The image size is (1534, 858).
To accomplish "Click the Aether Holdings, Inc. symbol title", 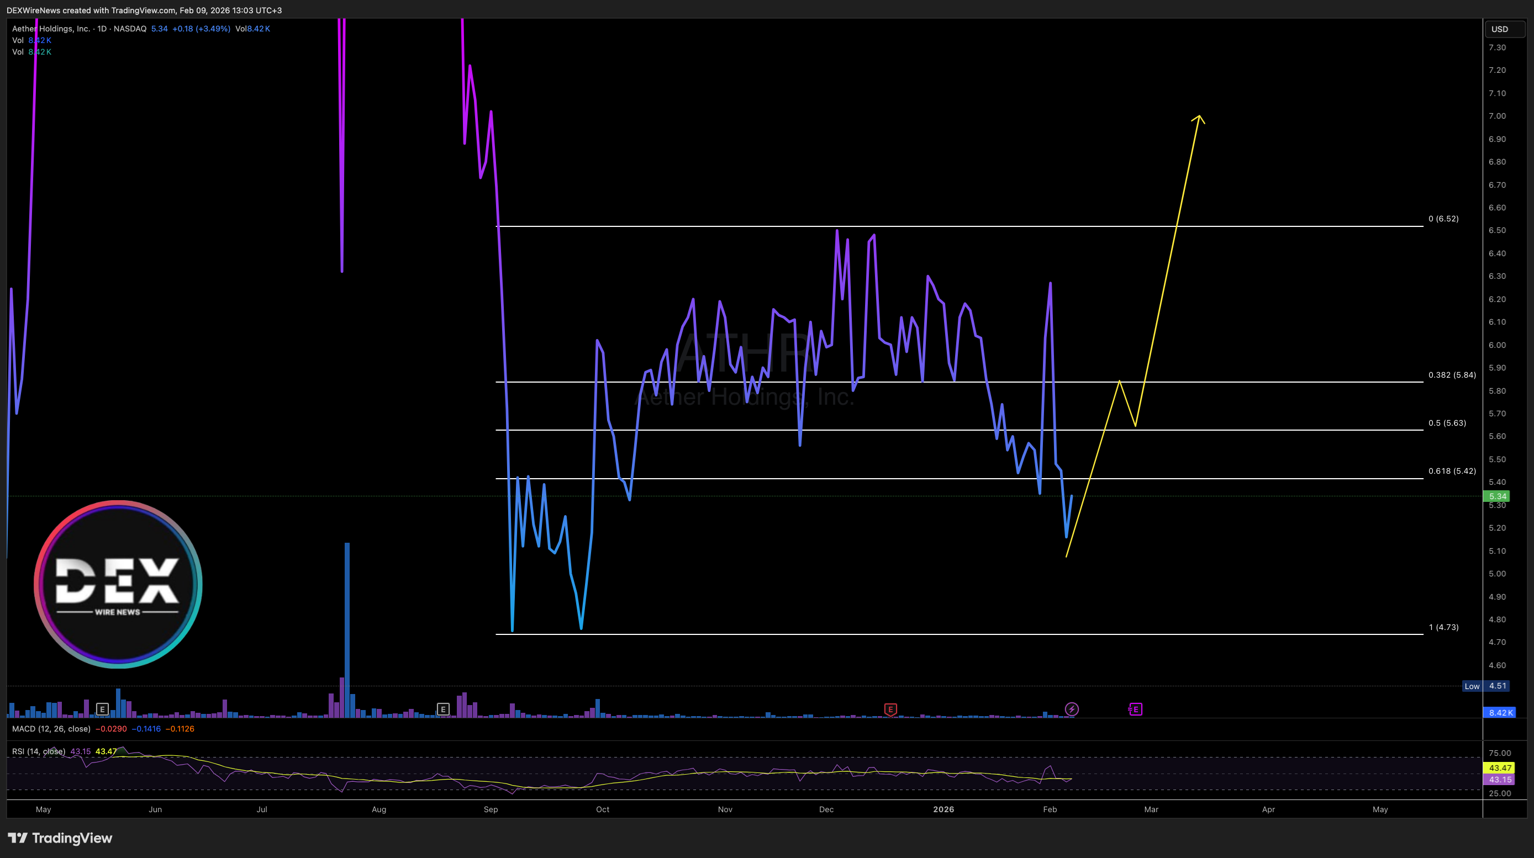I will pyautogui.click(x=51, y=29).
